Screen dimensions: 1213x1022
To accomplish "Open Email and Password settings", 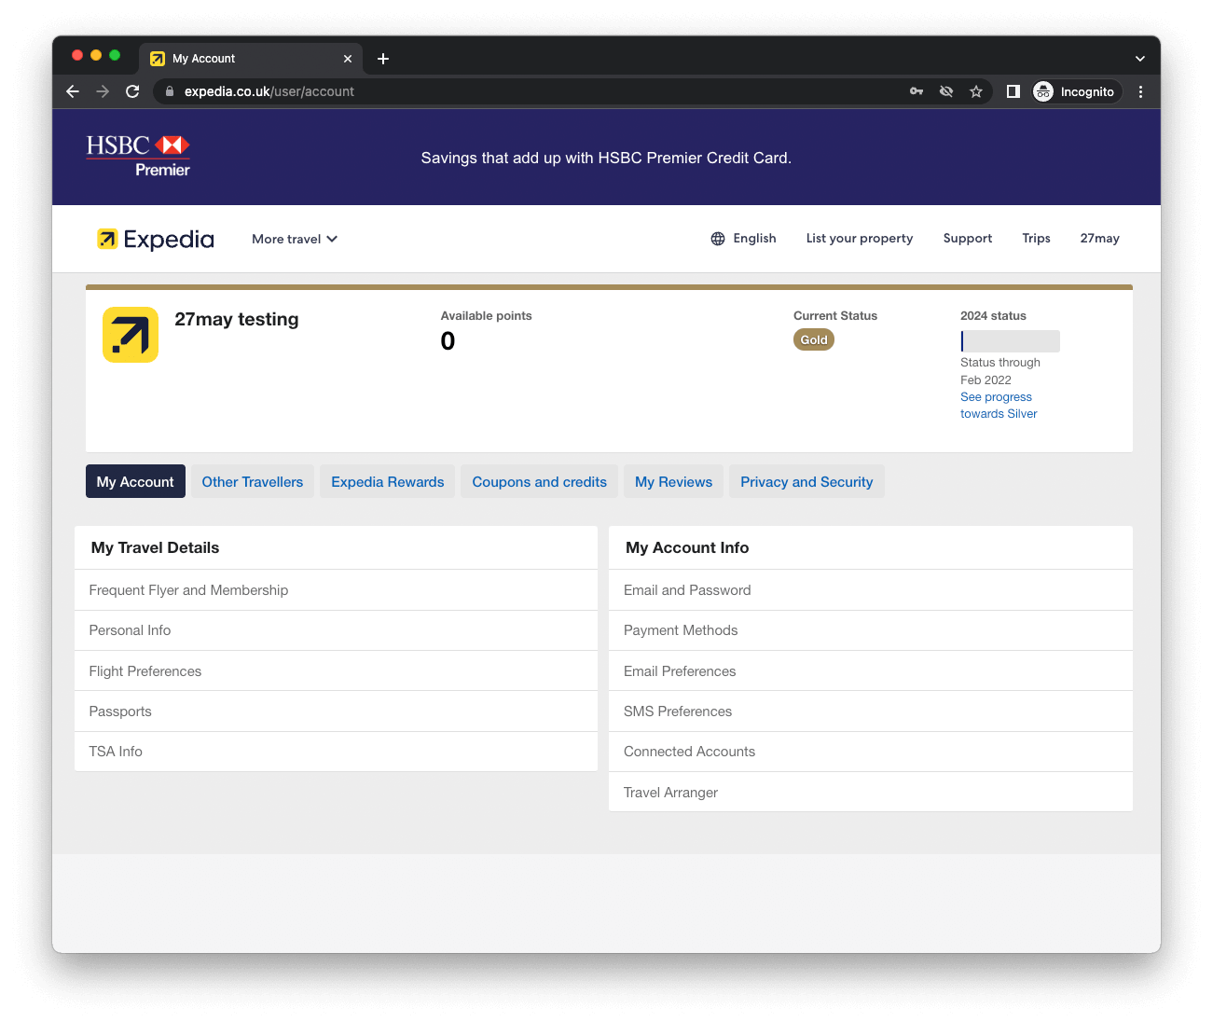I will (x=871, y=590).
